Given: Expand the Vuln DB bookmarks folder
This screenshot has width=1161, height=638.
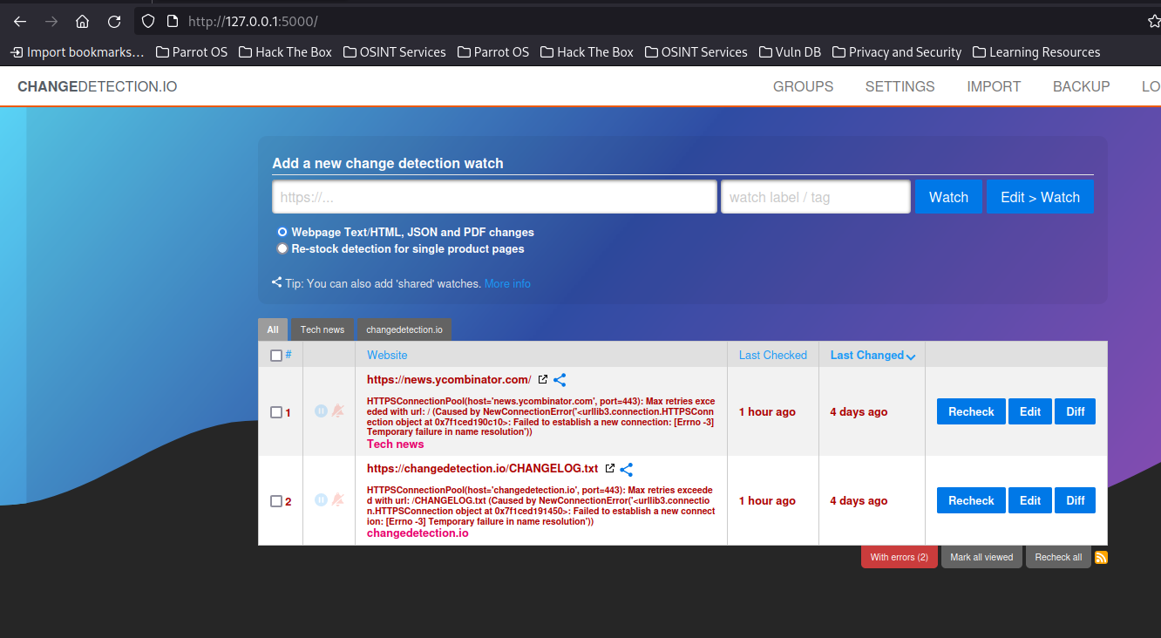Looking at the screenshot, I should [x=790, y=52].
